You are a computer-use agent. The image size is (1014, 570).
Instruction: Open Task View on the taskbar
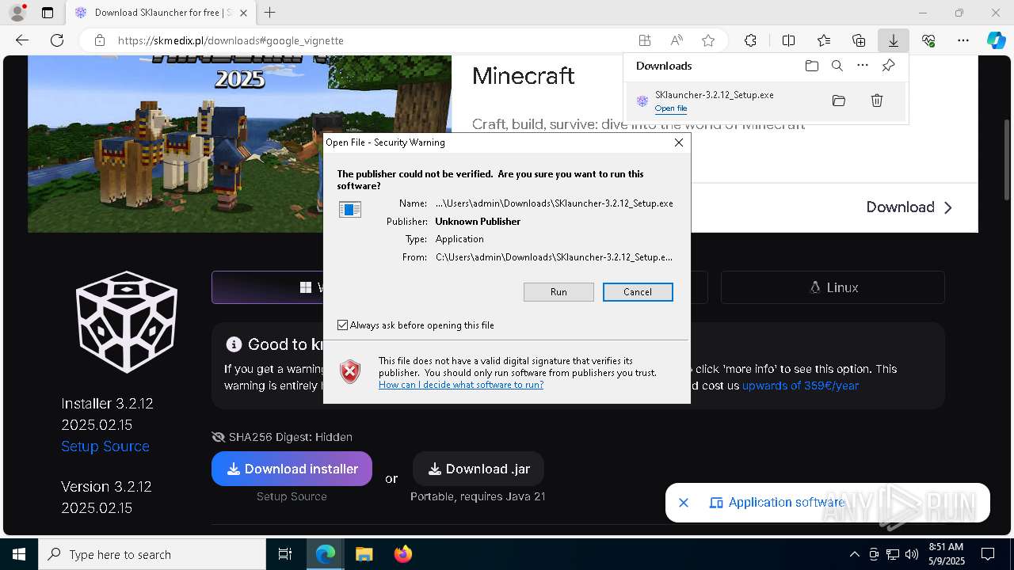pos(285,554)
